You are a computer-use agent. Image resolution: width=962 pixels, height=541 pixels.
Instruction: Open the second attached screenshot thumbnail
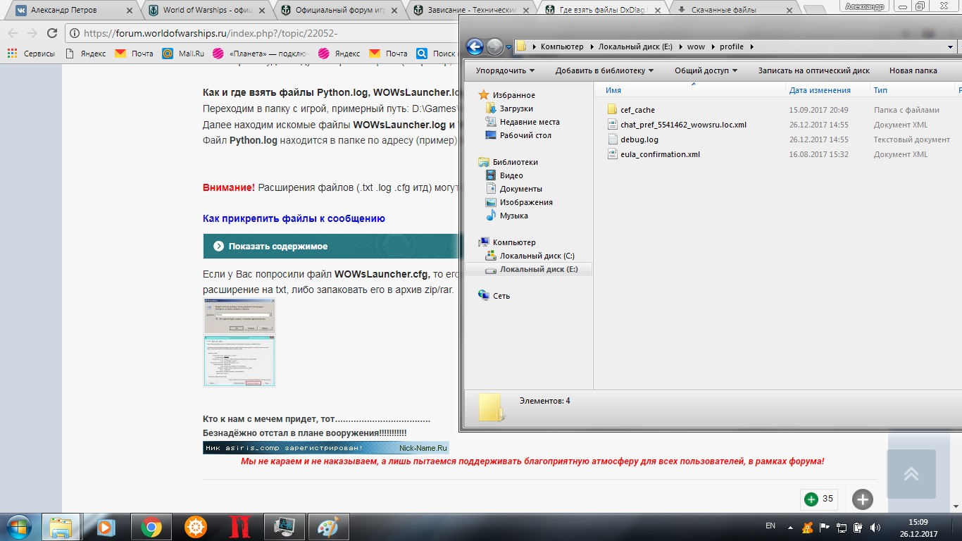(239, 361)
